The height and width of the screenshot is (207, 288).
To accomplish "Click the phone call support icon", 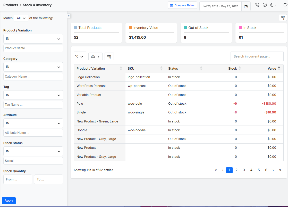I will tap(257, 5).
